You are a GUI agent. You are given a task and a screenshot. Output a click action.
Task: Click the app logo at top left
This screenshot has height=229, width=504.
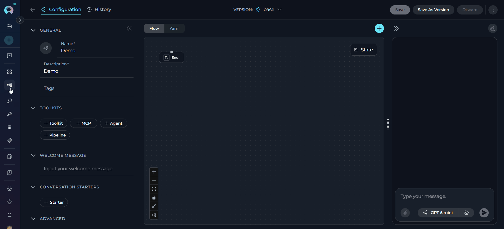[9, 10]
